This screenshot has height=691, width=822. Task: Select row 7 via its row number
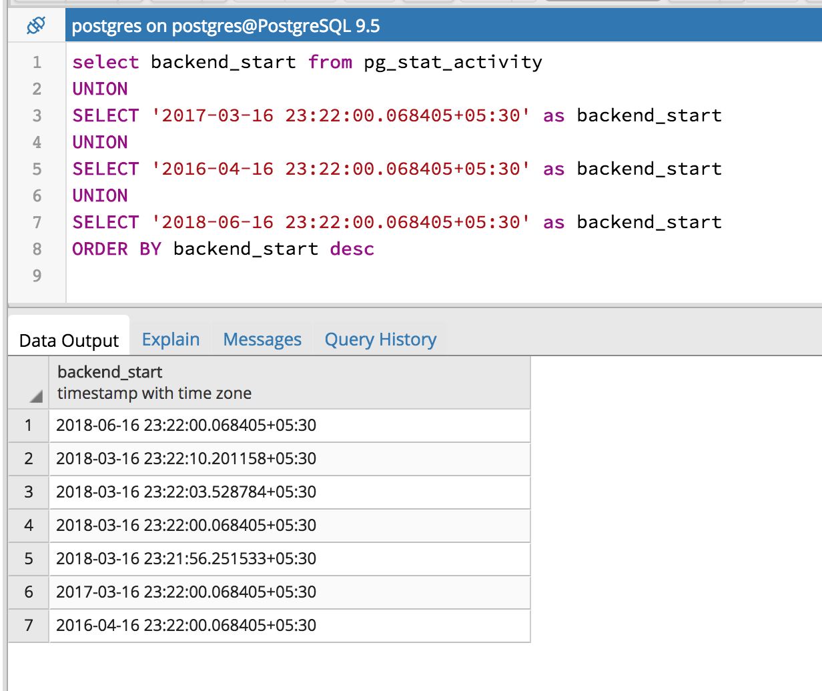(29, 626)
